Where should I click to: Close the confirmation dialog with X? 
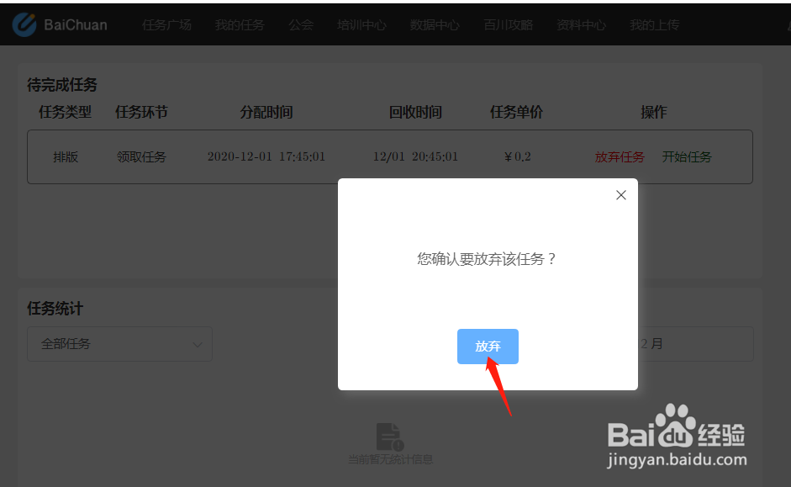(621, 195)
